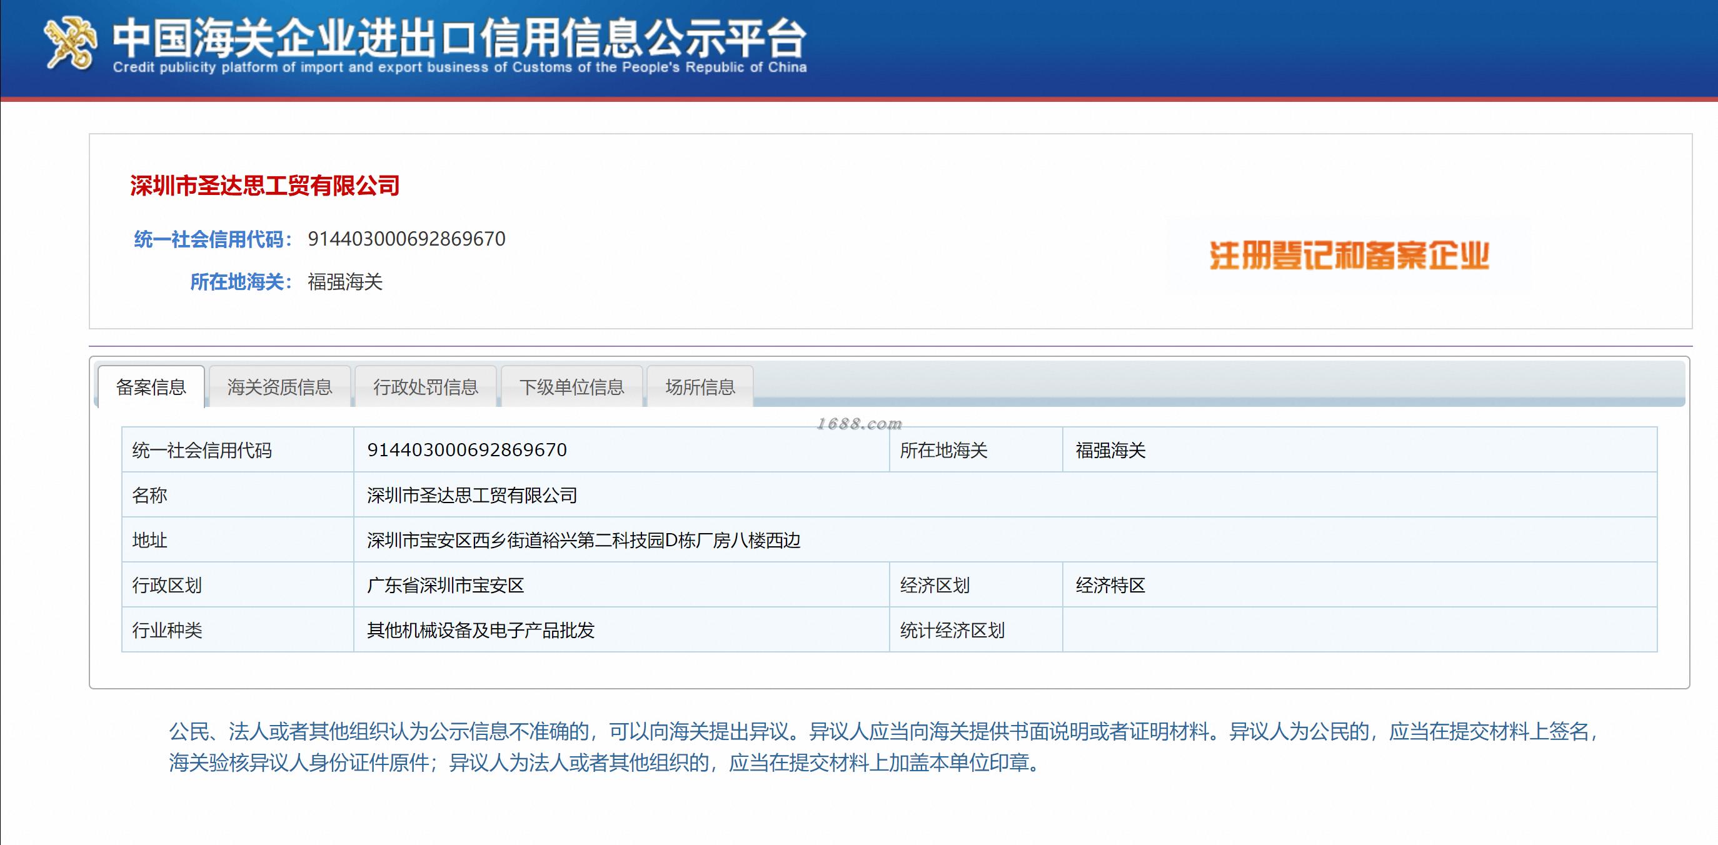Click the credit code cell in table

pos(467,450)
